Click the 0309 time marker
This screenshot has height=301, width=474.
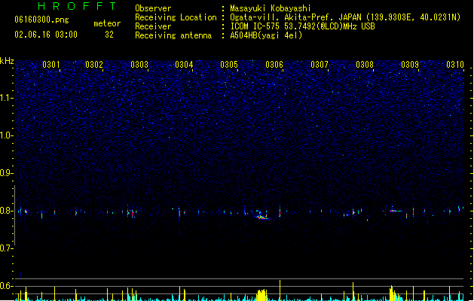point(410,65)
